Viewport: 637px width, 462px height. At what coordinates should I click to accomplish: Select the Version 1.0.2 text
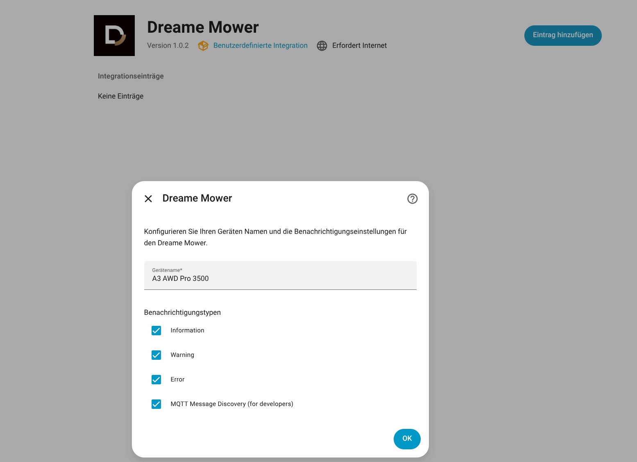tap(168, 45)
